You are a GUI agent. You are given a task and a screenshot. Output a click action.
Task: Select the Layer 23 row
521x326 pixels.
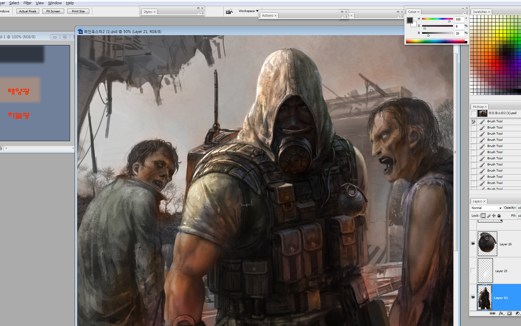[495, 270]
